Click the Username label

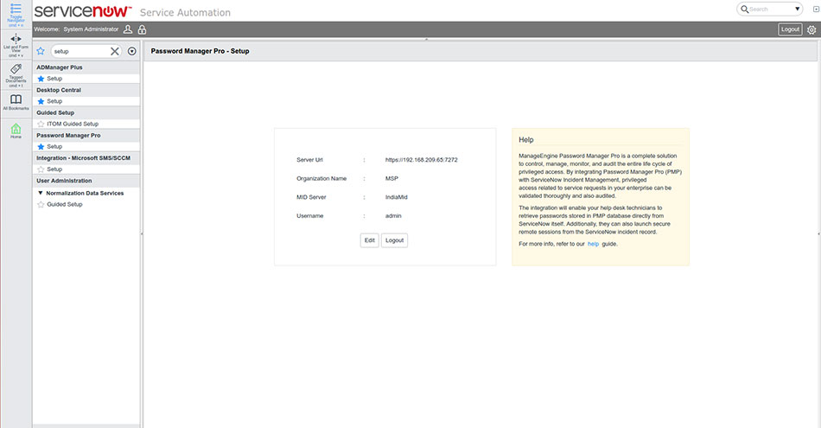[310, 216]
